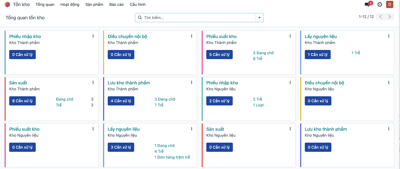Open the Hoạt động menu

[70, 4]
